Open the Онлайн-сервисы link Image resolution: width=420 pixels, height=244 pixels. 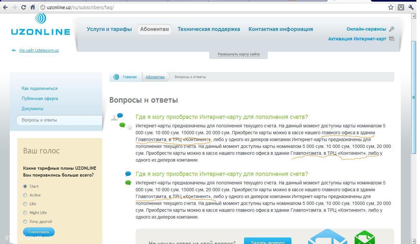coord(366,29)
